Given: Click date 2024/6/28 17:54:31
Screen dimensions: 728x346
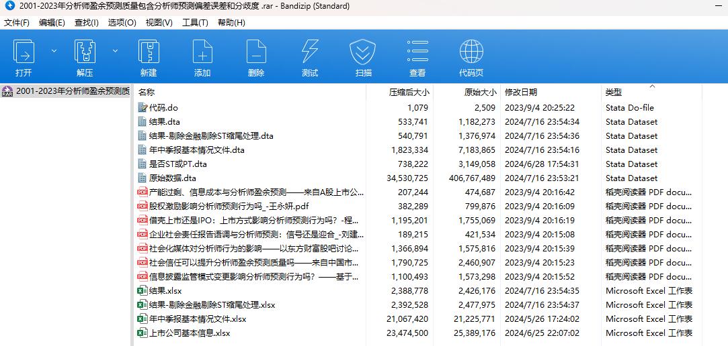Looking at the screenshot, I should [x=542, y=164].
